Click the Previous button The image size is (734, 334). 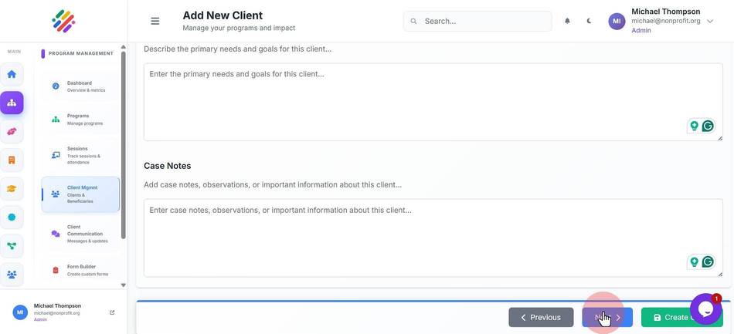point(541,317)
